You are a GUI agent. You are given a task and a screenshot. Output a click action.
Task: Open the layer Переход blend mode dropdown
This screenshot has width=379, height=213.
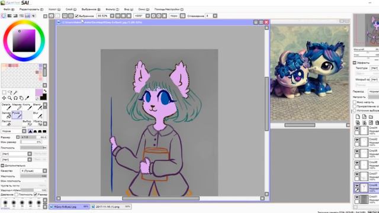(x=373, y=92)
